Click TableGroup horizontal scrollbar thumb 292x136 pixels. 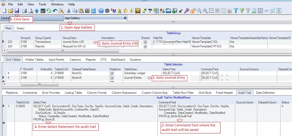point(63,51)
